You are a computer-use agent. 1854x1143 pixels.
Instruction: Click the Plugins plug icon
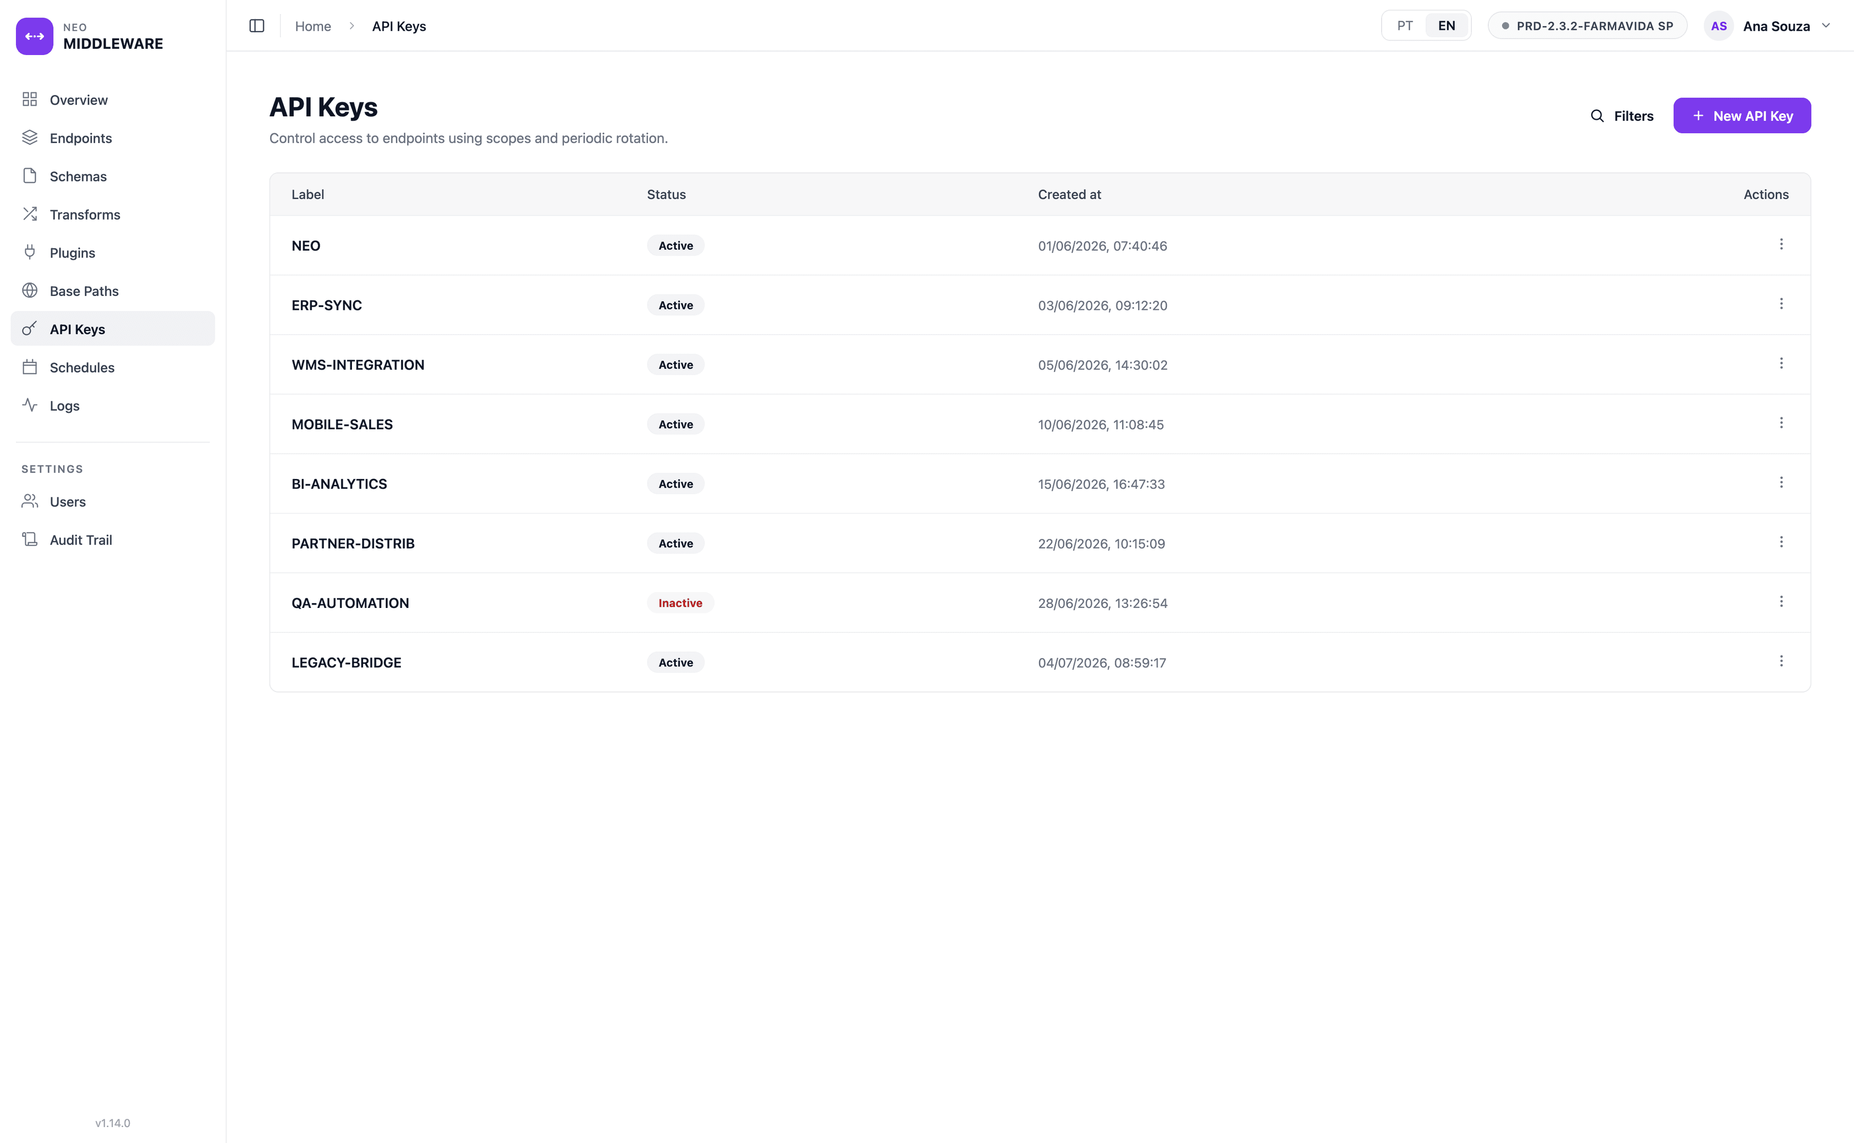pos(29,252)
